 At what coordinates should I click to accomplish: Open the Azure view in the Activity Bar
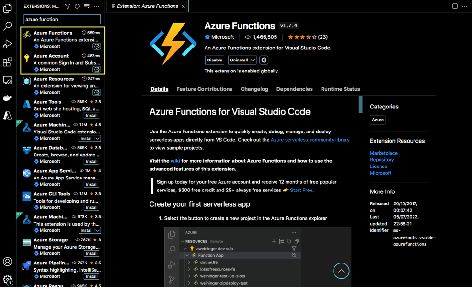tap(7, 115)
